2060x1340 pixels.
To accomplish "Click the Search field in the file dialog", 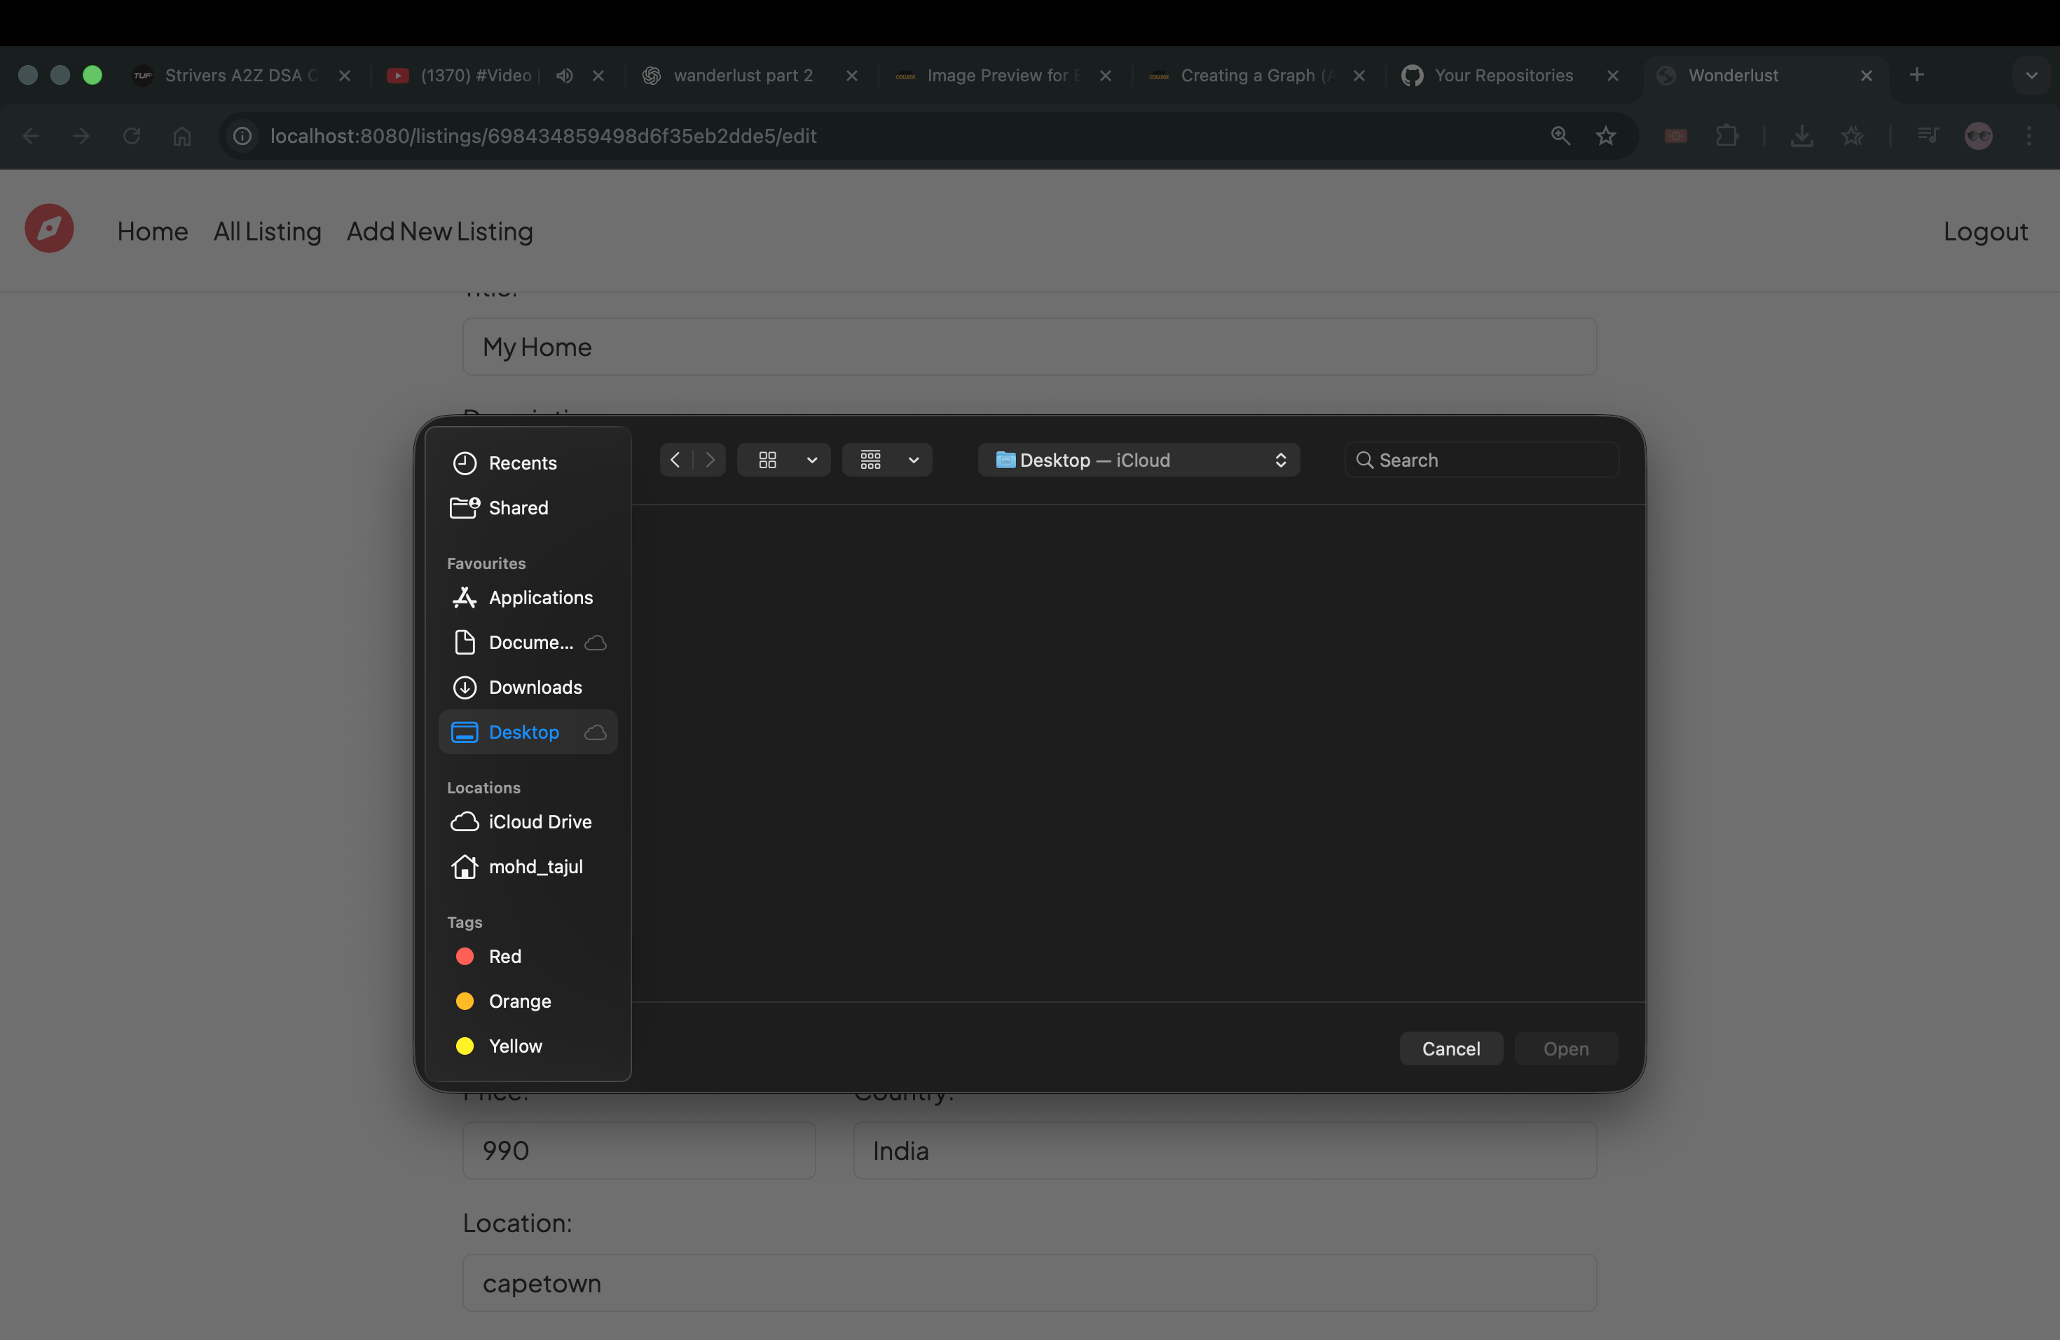I will (x=1482, y=460).
